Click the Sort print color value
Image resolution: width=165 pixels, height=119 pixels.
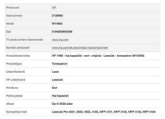point(55,88)
